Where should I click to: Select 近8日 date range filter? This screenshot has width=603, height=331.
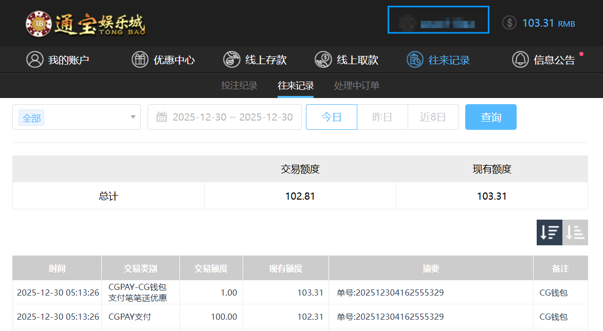(433, 117)
